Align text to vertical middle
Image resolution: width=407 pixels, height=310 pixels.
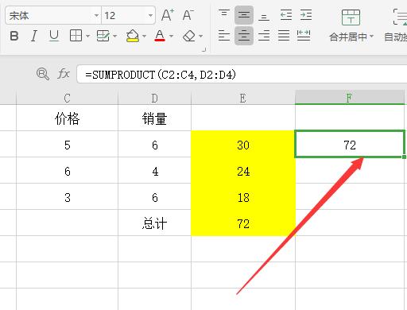pos(244,15)
